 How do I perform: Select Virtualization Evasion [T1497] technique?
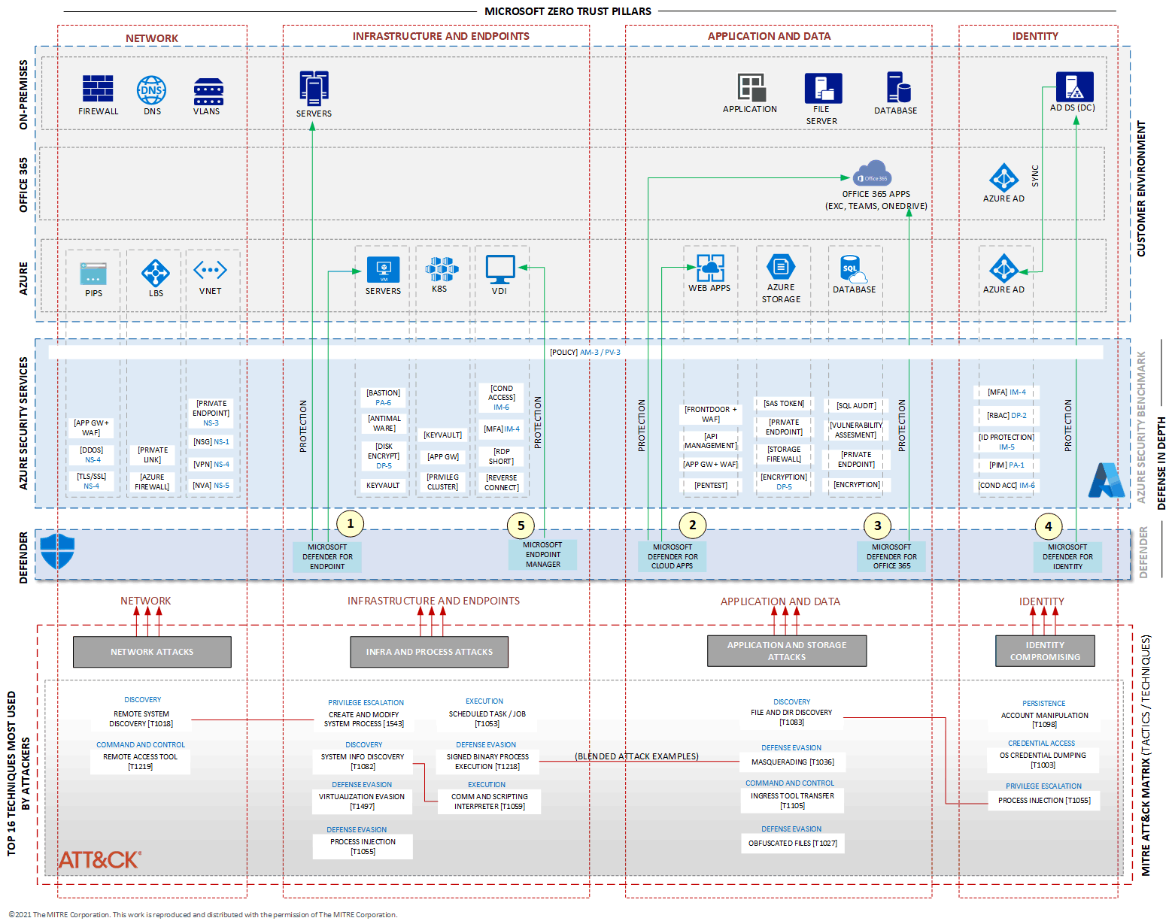pos(362,801)
